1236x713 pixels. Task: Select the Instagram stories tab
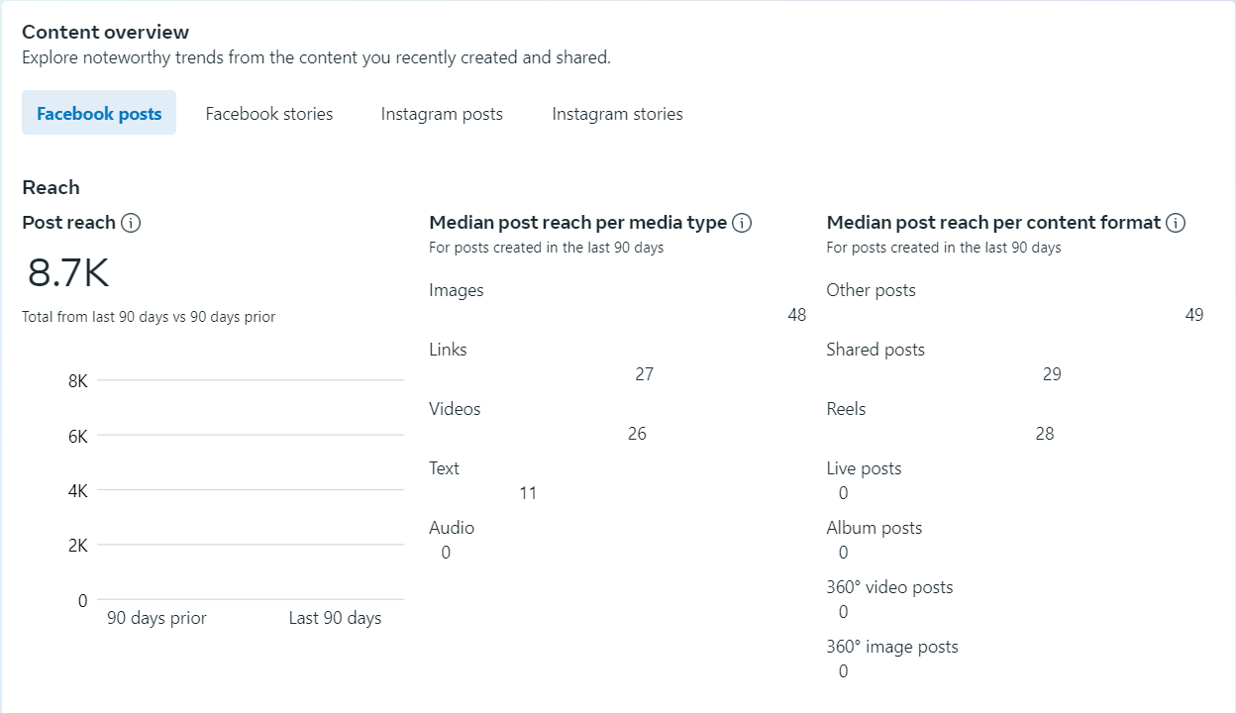point(617,114)
